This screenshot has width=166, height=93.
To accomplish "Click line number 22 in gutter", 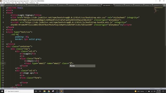I will point(3,63).
